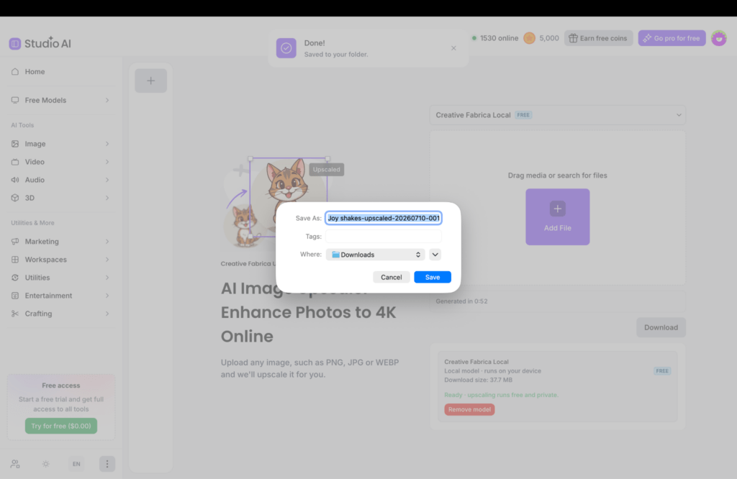Click the Download button
The width and height of the screenshot is (737, 479).
point(661,327)
